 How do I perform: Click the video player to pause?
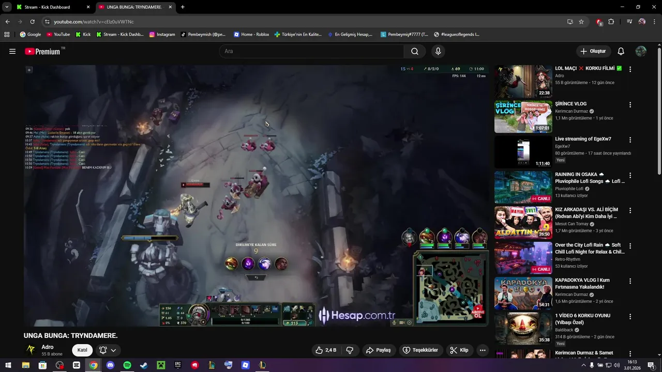(x=256, y=195)
